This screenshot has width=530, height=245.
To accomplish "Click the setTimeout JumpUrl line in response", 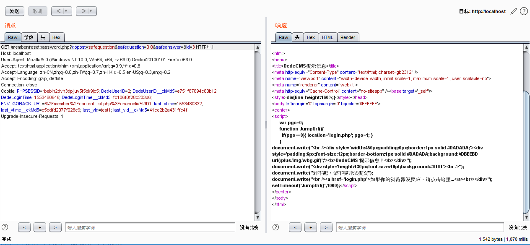I will (314, 185).
